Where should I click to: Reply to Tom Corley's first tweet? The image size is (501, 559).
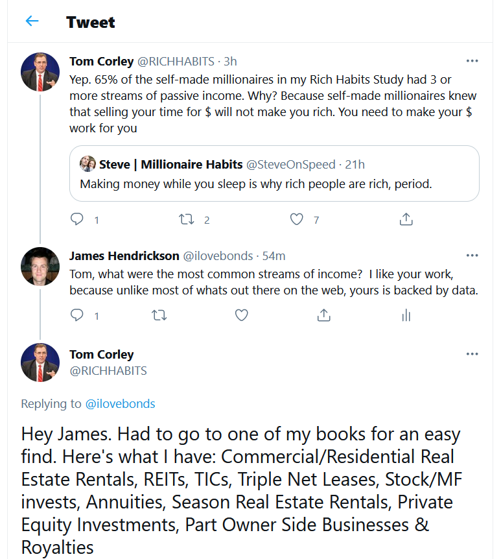click(77, 219)
